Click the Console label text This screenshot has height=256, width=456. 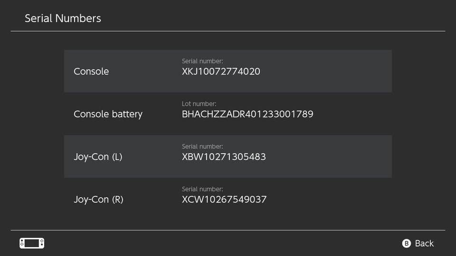(91, 72)
